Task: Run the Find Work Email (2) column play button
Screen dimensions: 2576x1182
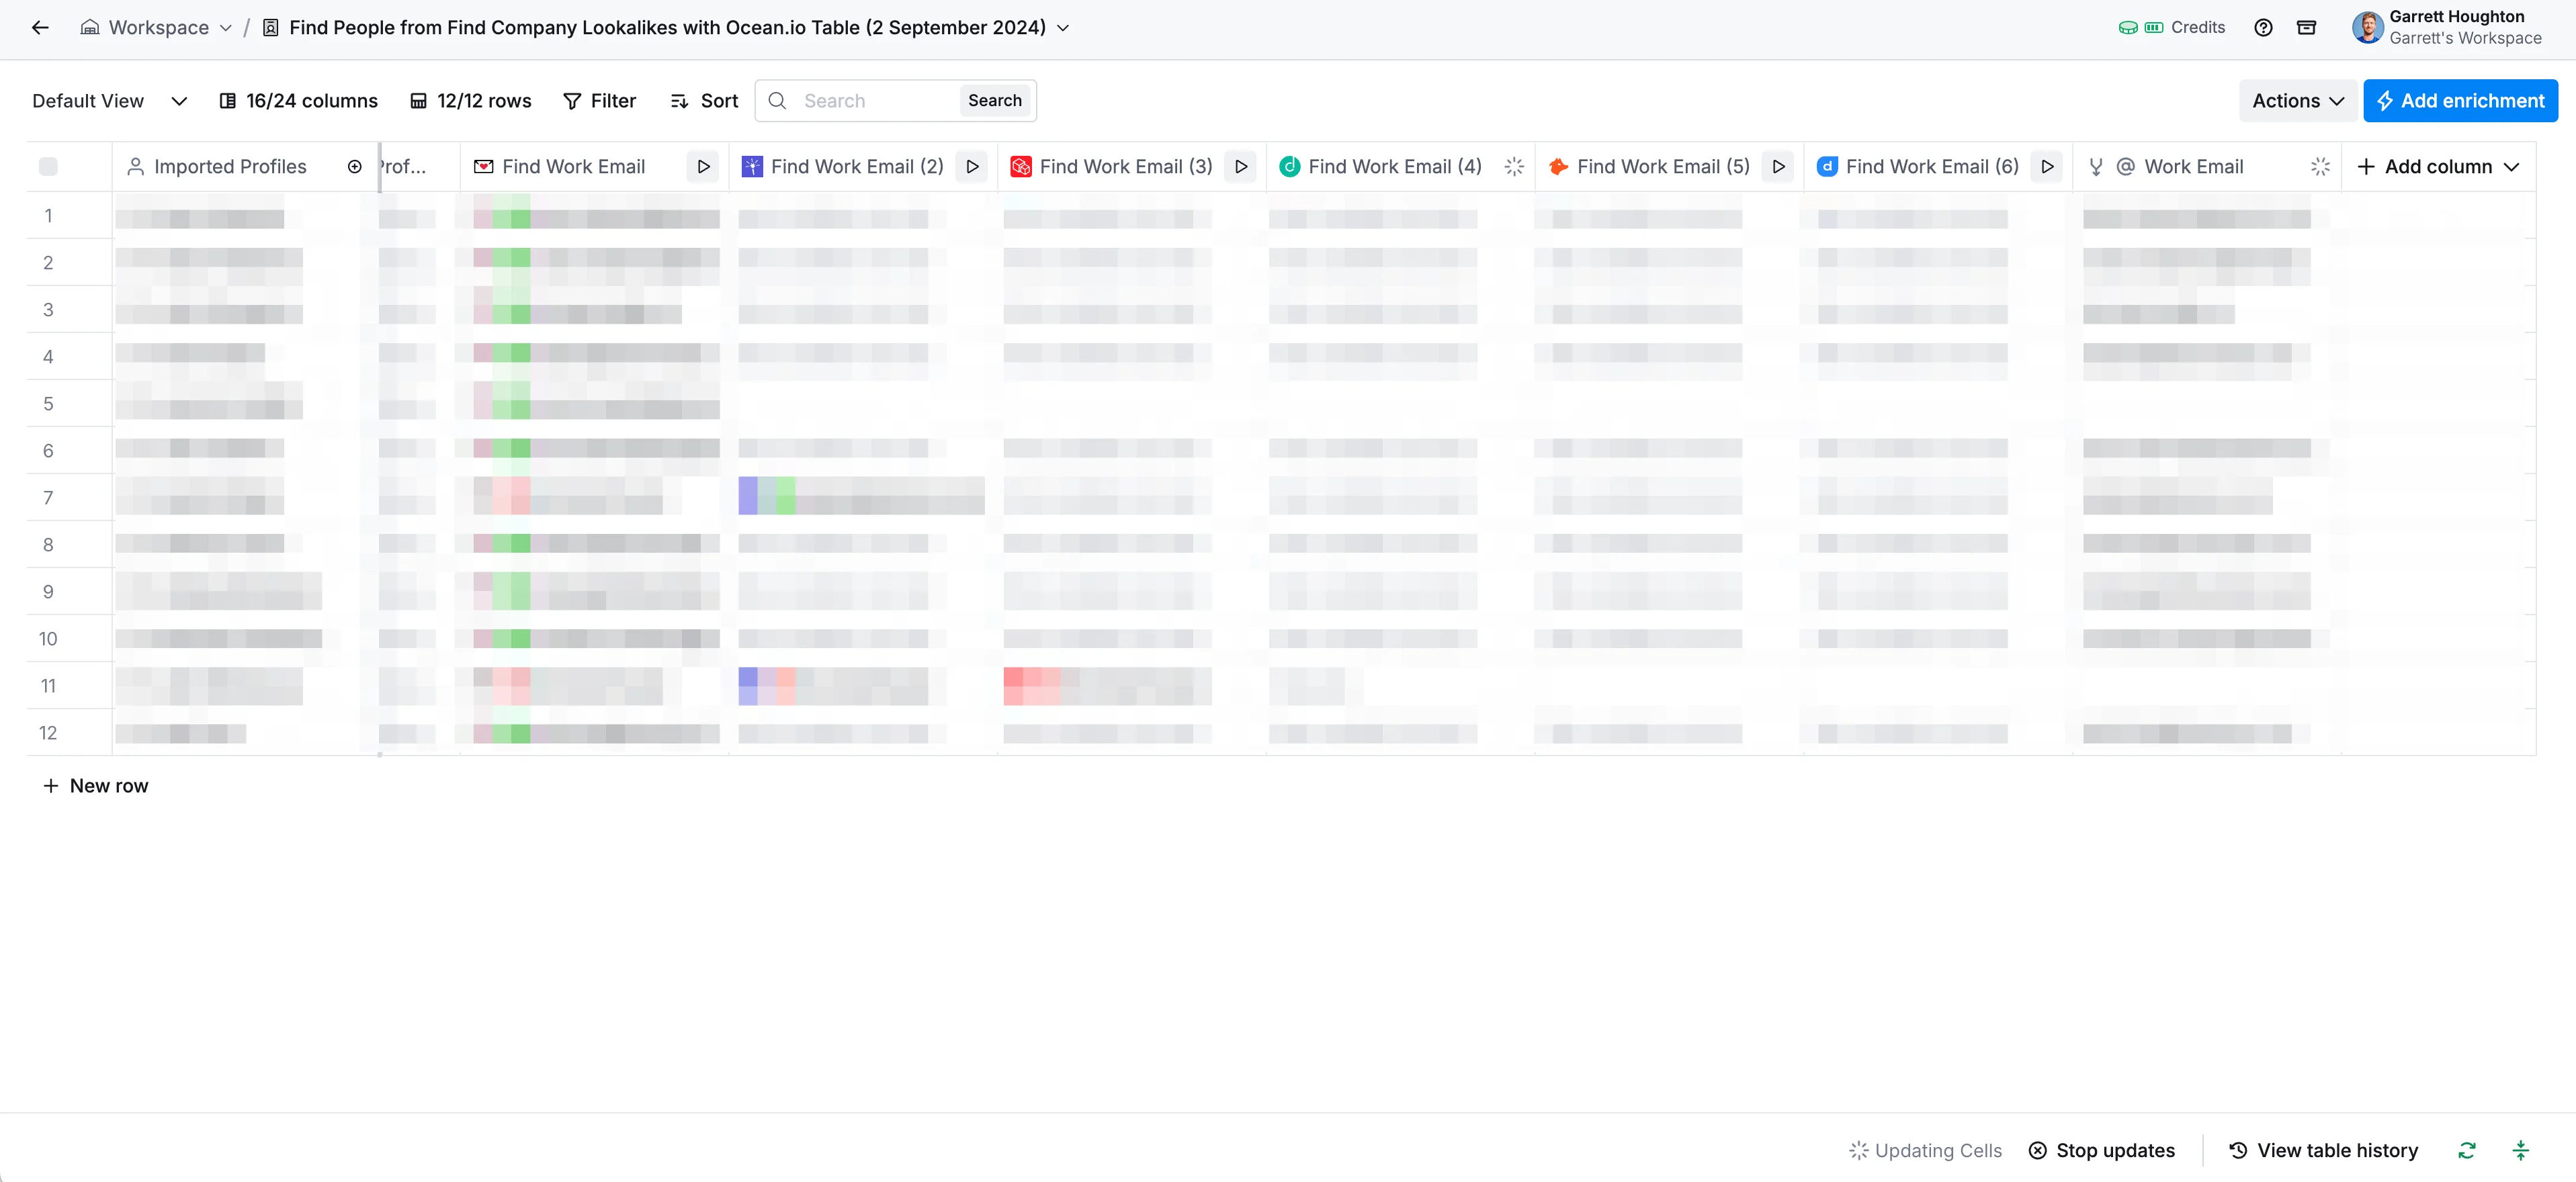Action: tap(972, 167)
